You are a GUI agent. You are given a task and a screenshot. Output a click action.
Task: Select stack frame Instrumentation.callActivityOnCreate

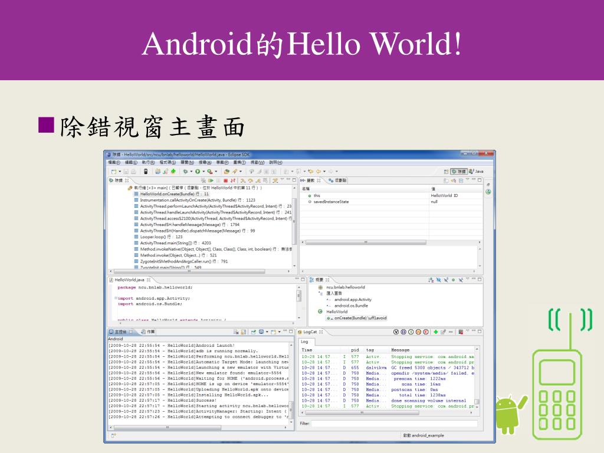click(195, 201)
